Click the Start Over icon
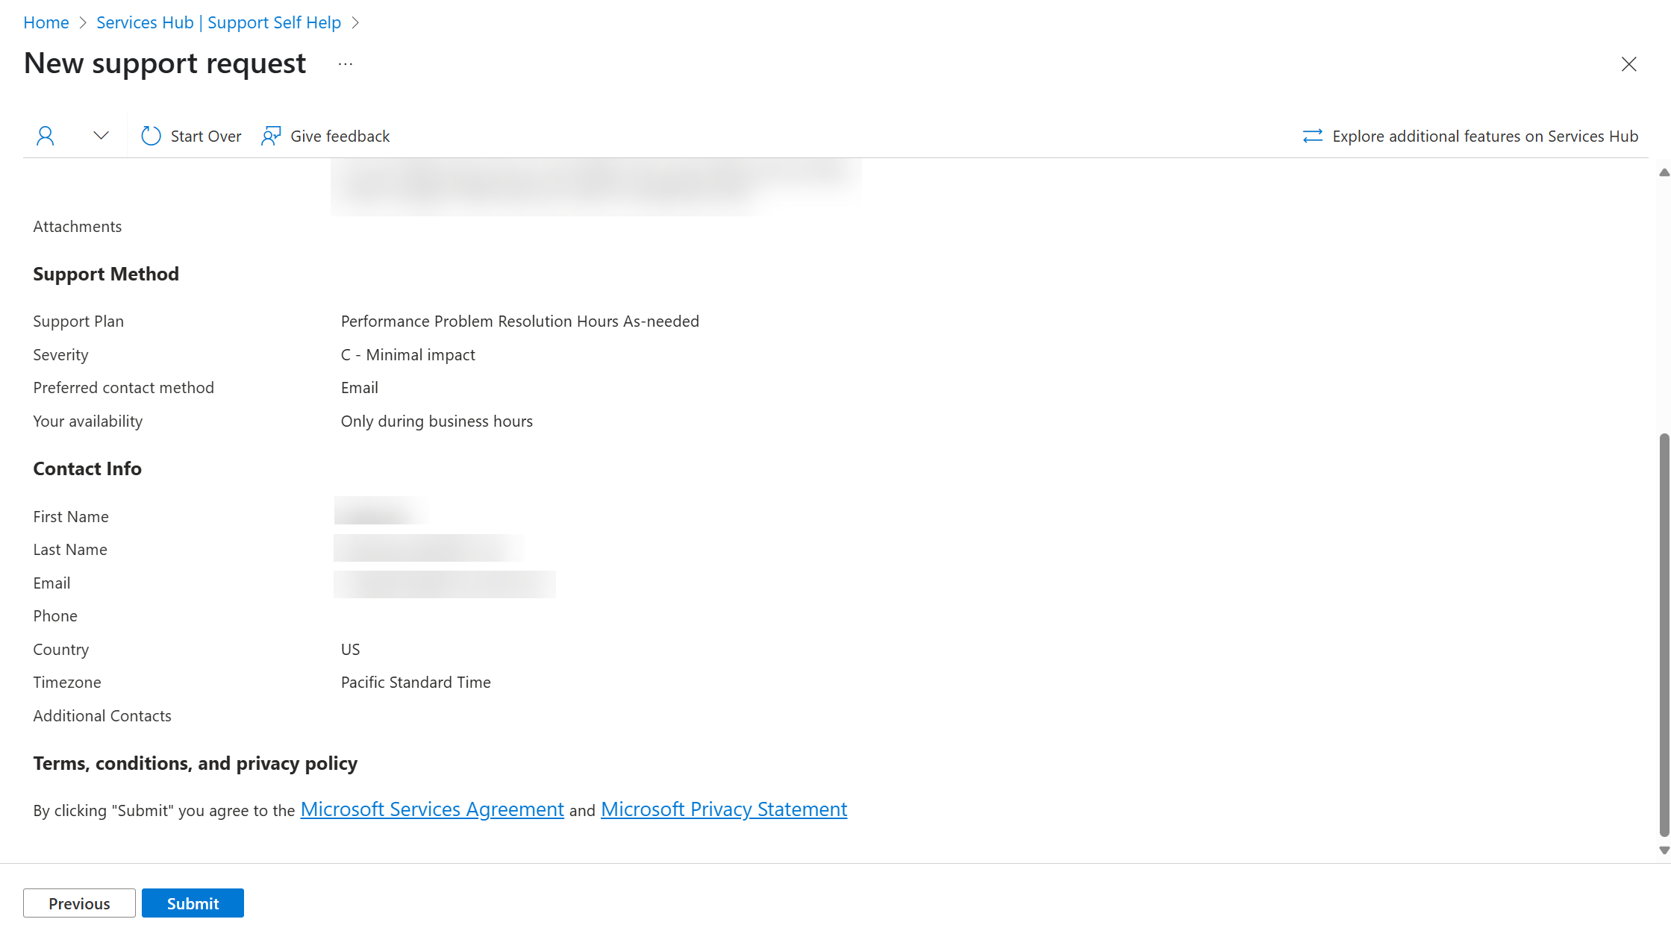The image size is (1671, 925). tap(152, 136)
